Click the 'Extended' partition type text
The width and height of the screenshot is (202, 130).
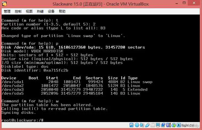click(x=137, y=89)
